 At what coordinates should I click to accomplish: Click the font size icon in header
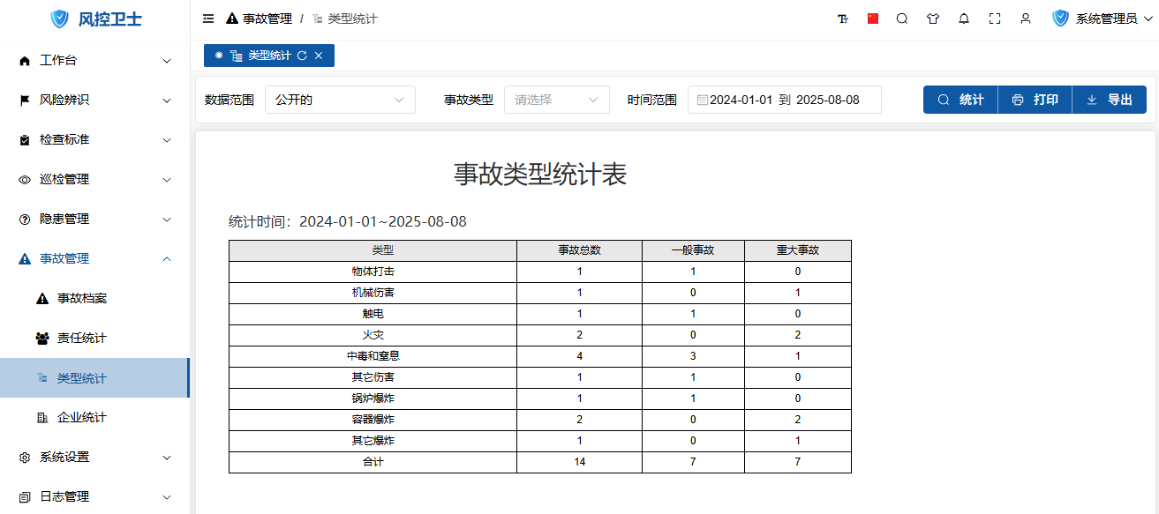click(x=842, y=19)
